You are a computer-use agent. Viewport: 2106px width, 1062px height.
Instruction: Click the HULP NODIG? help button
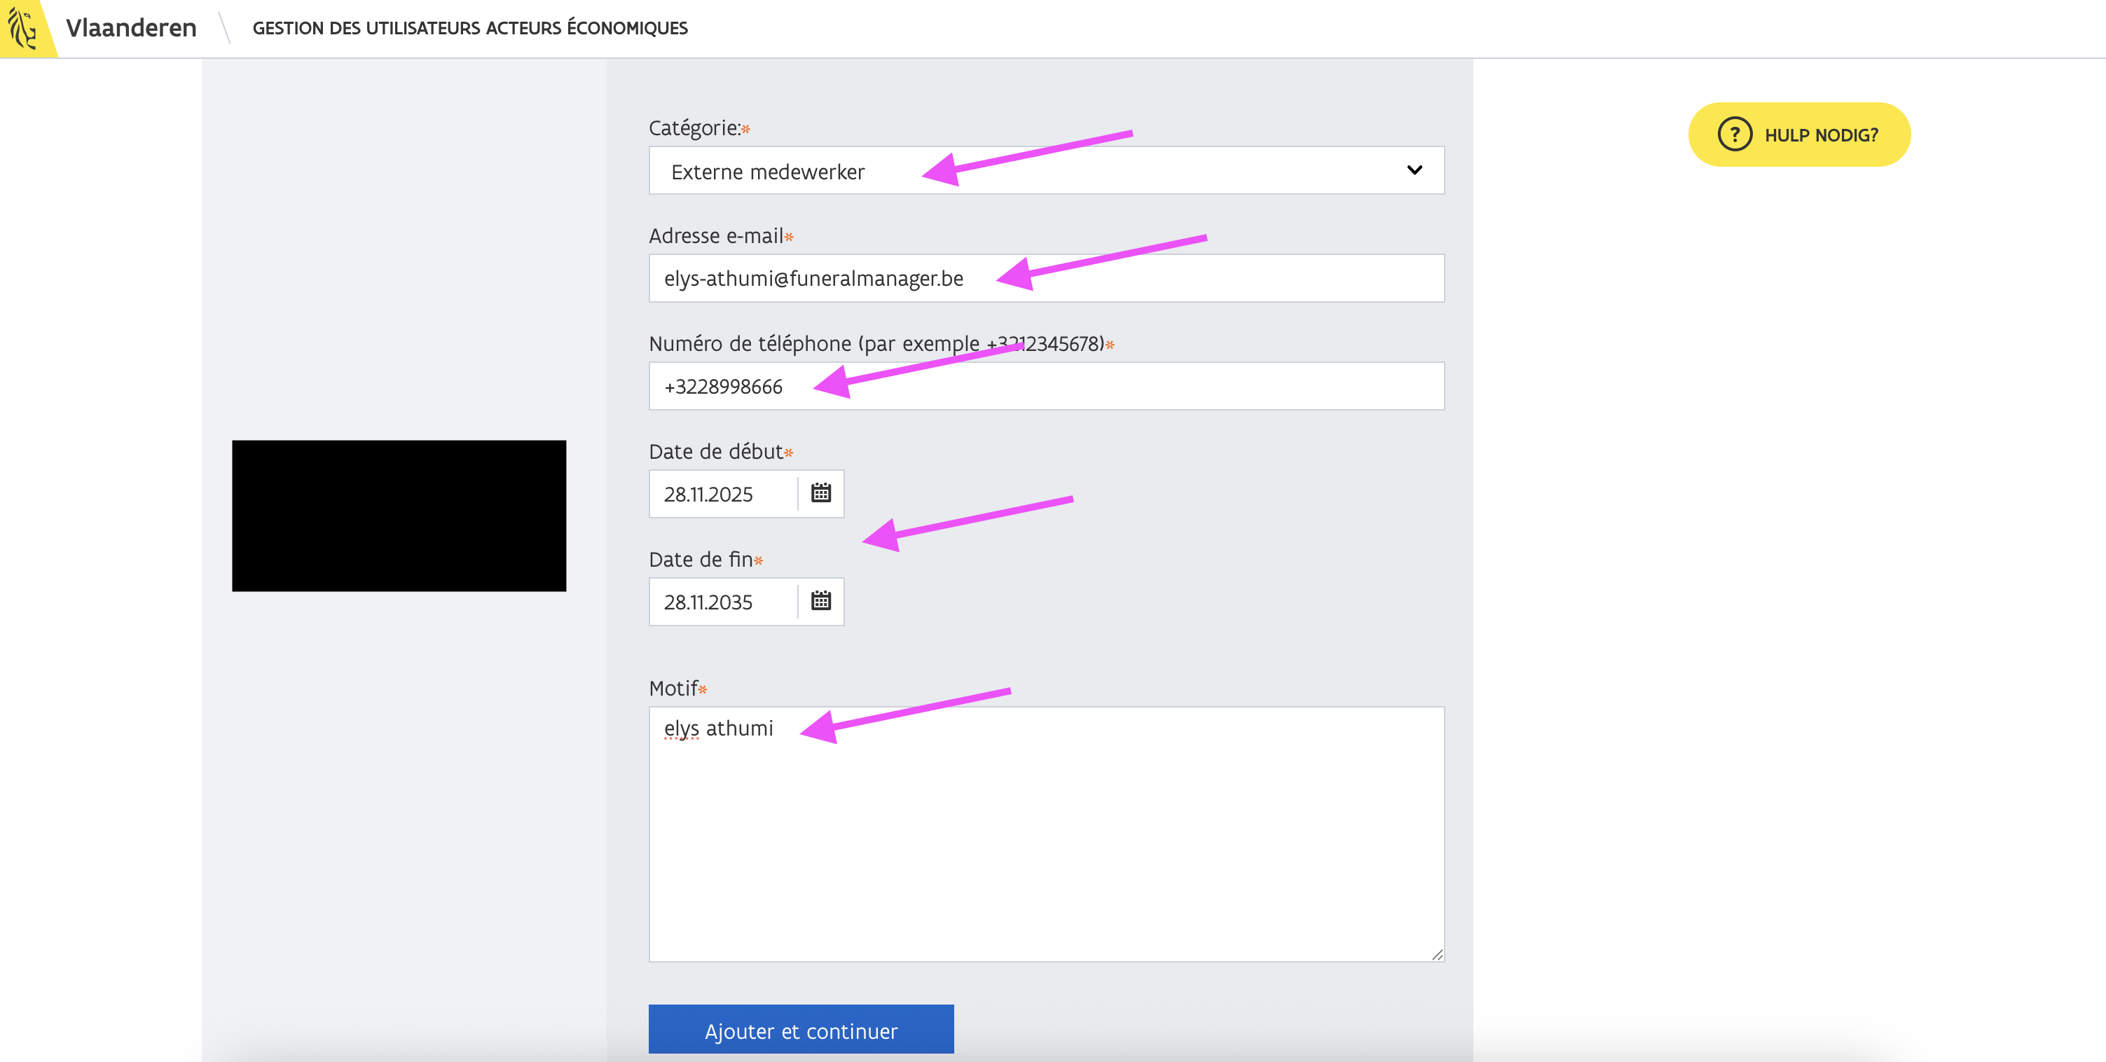1820,135
